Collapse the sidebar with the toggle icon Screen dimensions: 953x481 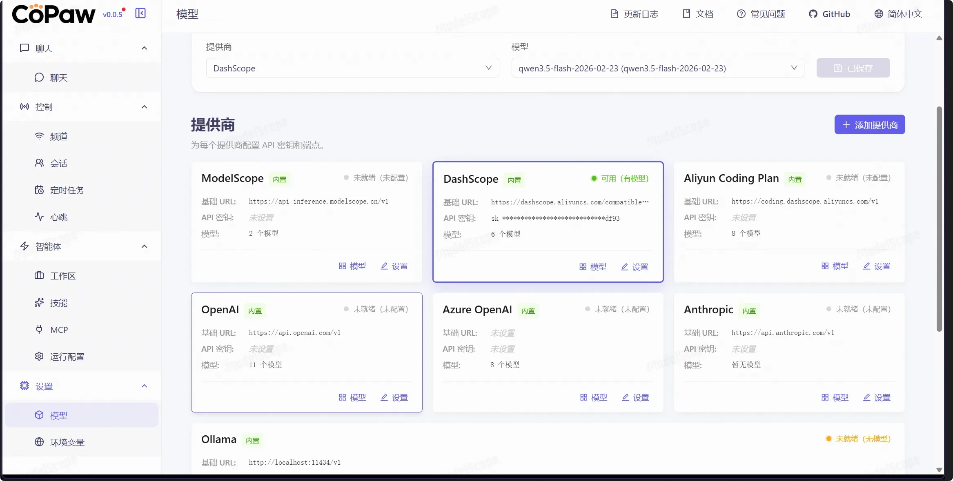[x=140, y=13]
